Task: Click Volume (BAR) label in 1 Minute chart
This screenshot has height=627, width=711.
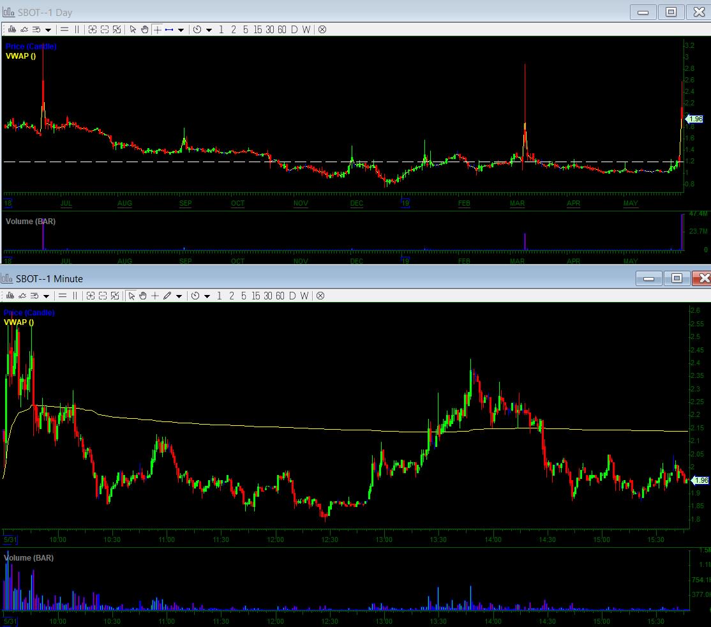Action: pyautogui.click(x=29, y=557)
